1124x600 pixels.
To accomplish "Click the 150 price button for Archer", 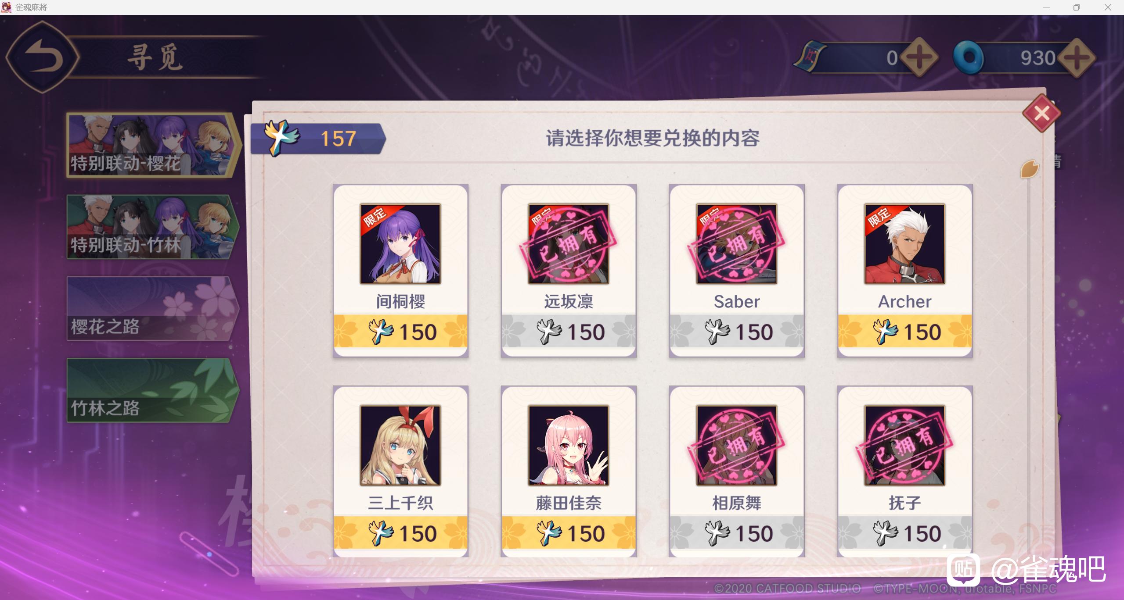I will pos(904,331).
